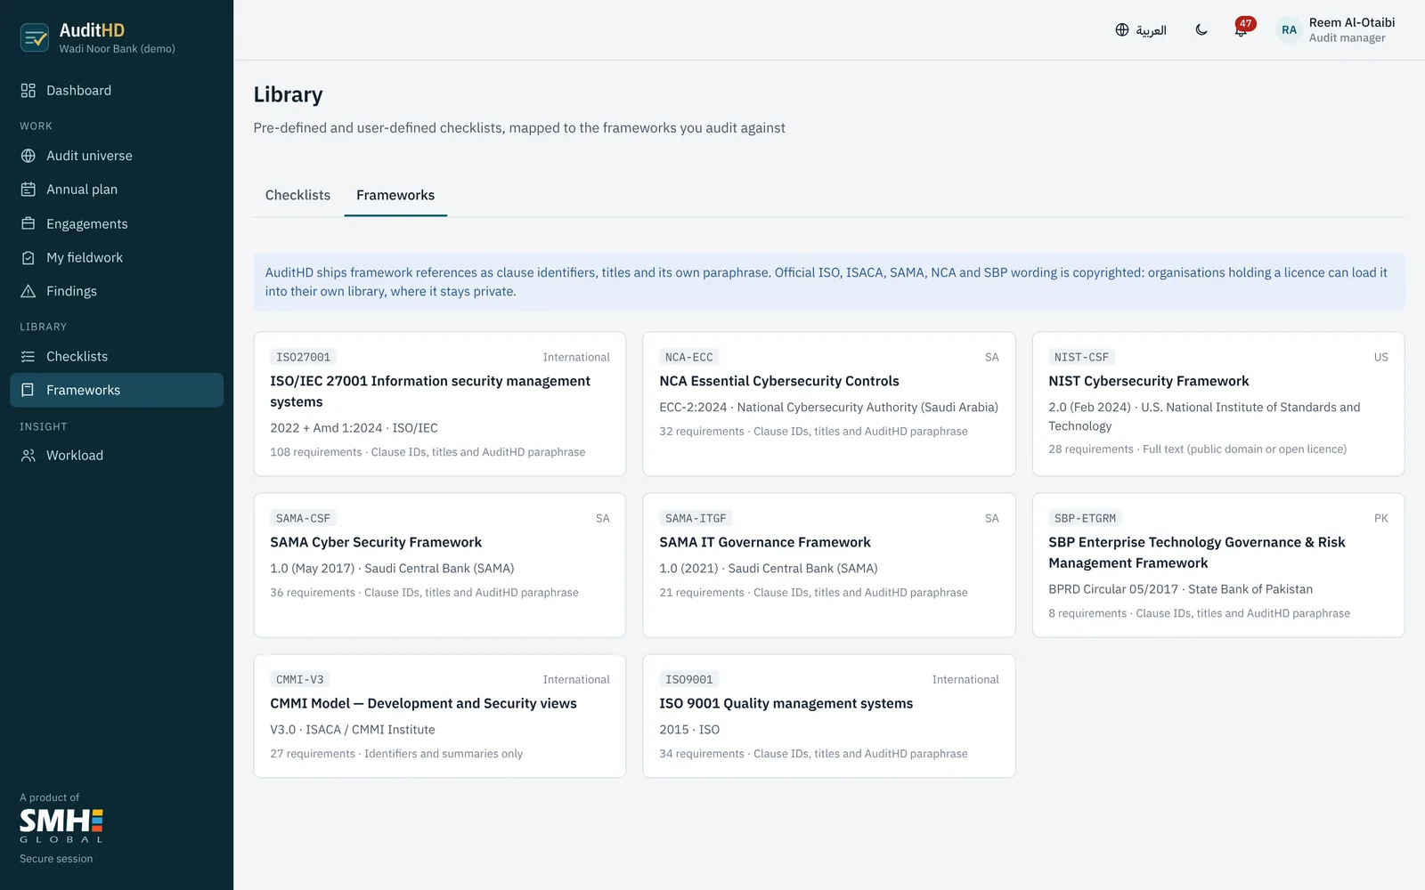Click the Workload people icon
Viewport: 1425px width, 890px height.
pos(28,455)
